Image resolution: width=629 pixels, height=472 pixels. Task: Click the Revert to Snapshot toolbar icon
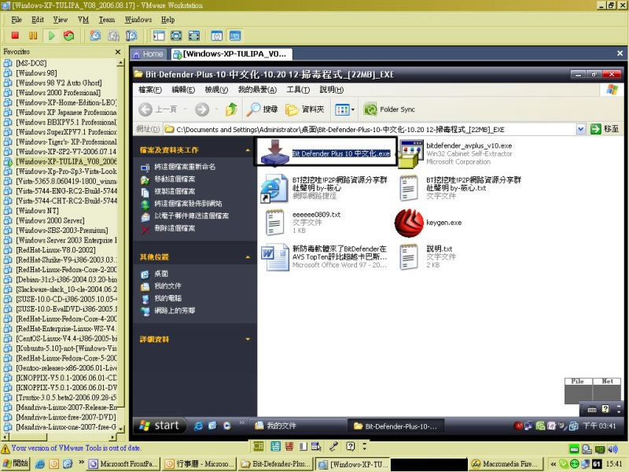tap(113, 35)
